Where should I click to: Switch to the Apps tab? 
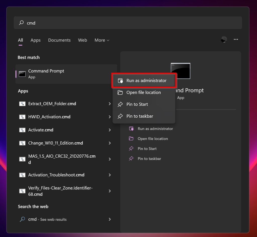click(35, 40)
